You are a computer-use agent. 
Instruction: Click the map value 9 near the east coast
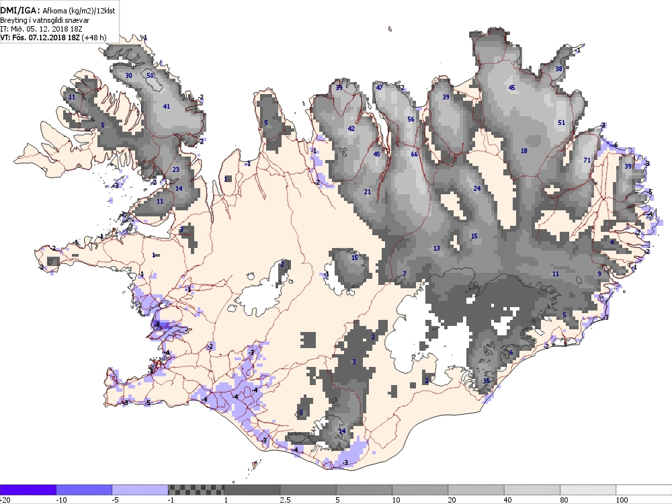[599, 274]
